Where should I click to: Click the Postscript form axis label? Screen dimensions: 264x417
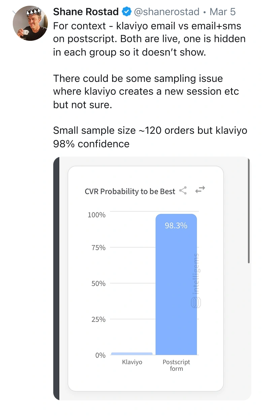coord(176,365)
